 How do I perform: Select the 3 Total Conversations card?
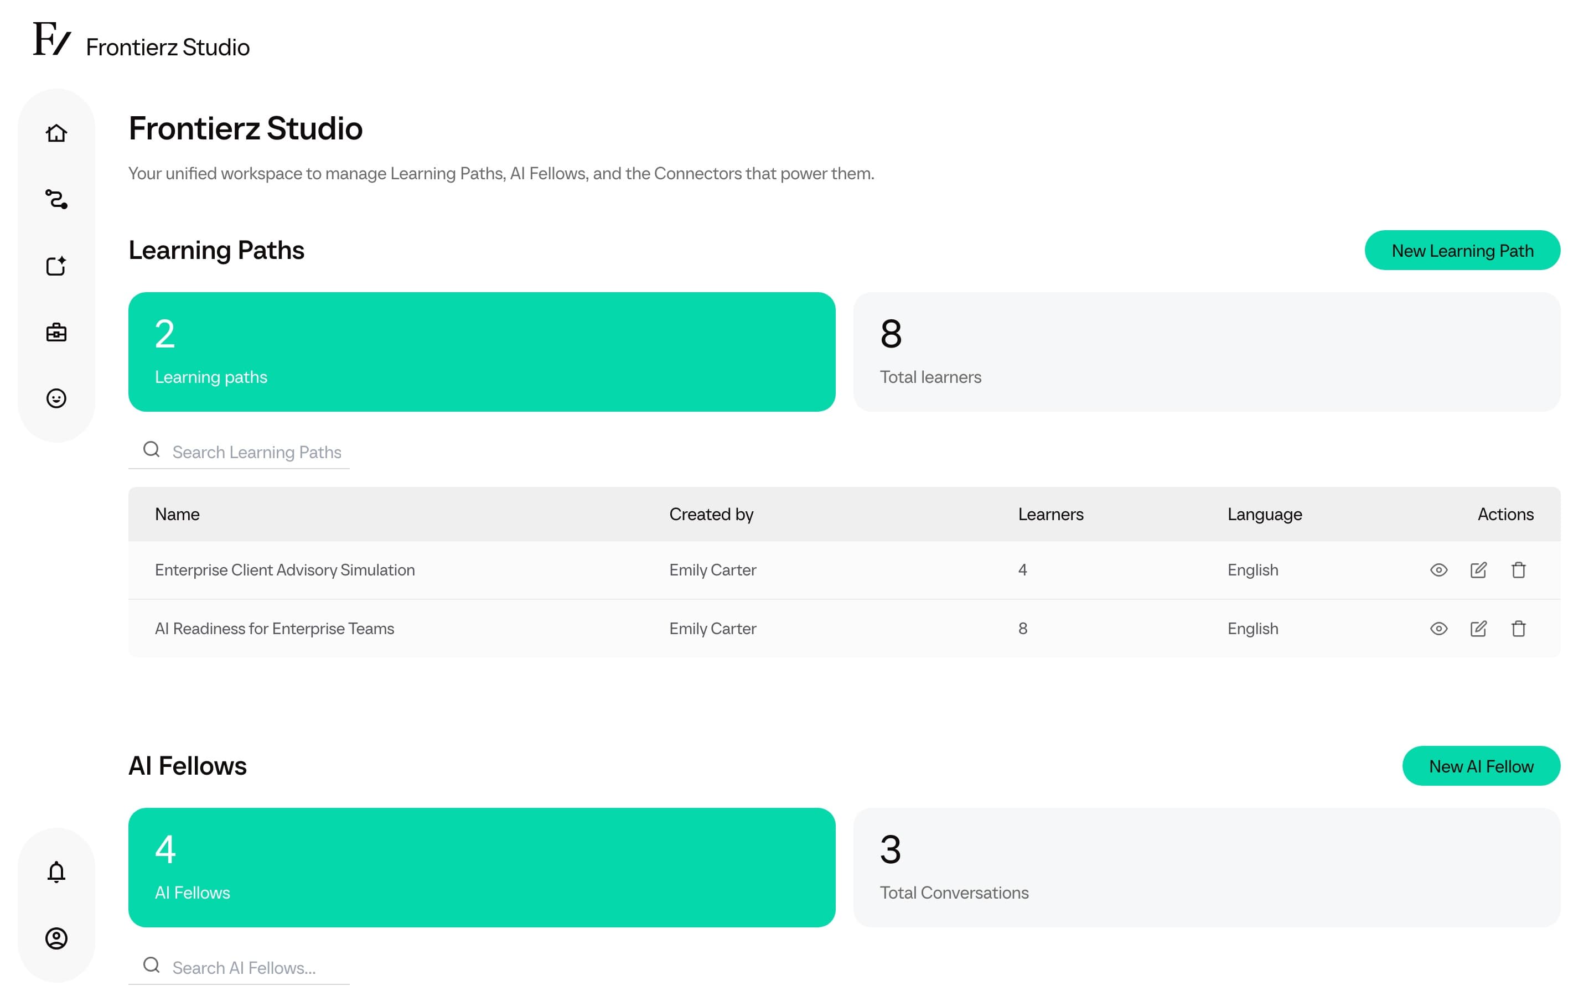click(1207, 868)
